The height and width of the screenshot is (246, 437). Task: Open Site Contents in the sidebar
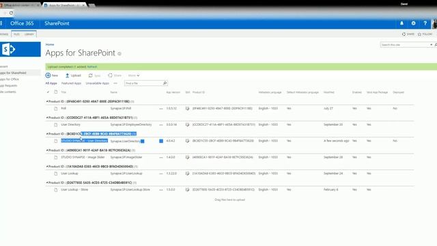point(8,92)
